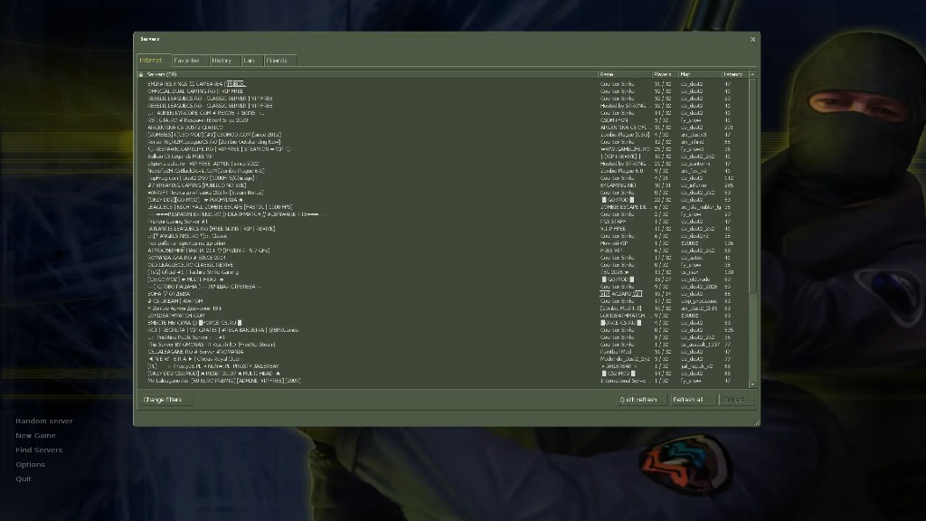Sort by the Players column header
This screenshot has height=521, width=926.
click(665, 74)
